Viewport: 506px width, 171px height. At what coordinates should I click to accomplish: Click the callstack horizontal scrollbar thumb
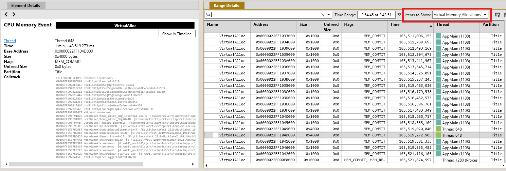click(76, 164)
